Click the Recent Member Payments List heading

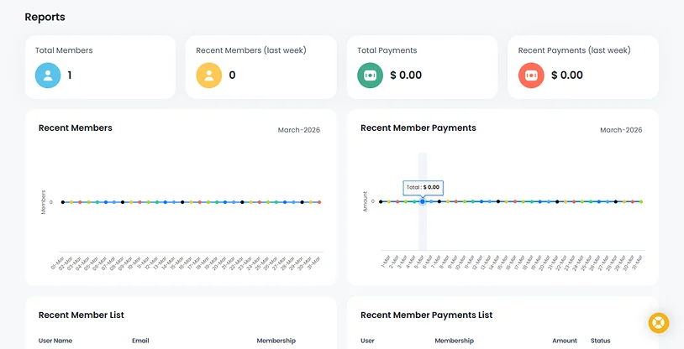coord(426,315)
